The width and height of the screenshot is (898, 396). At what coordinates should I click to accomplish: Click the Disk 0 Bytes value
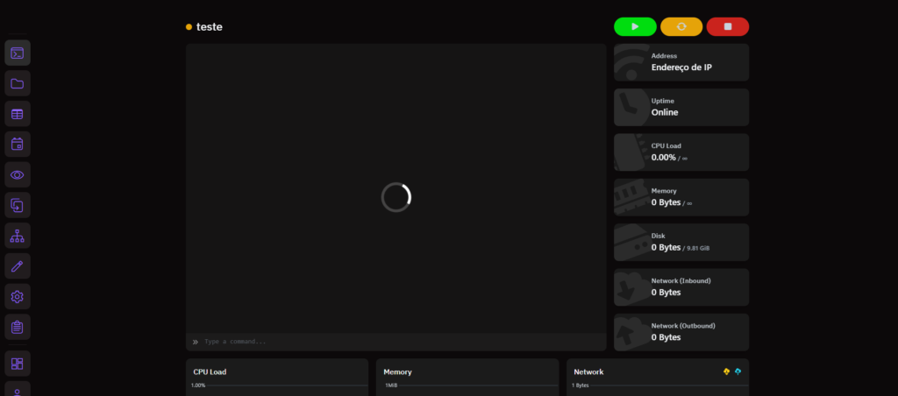(666, 247)
